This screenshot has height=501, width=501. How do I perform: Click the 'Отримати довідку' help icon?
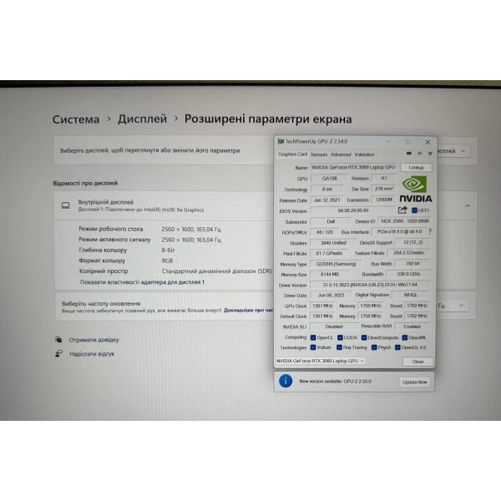pos(58,339)
